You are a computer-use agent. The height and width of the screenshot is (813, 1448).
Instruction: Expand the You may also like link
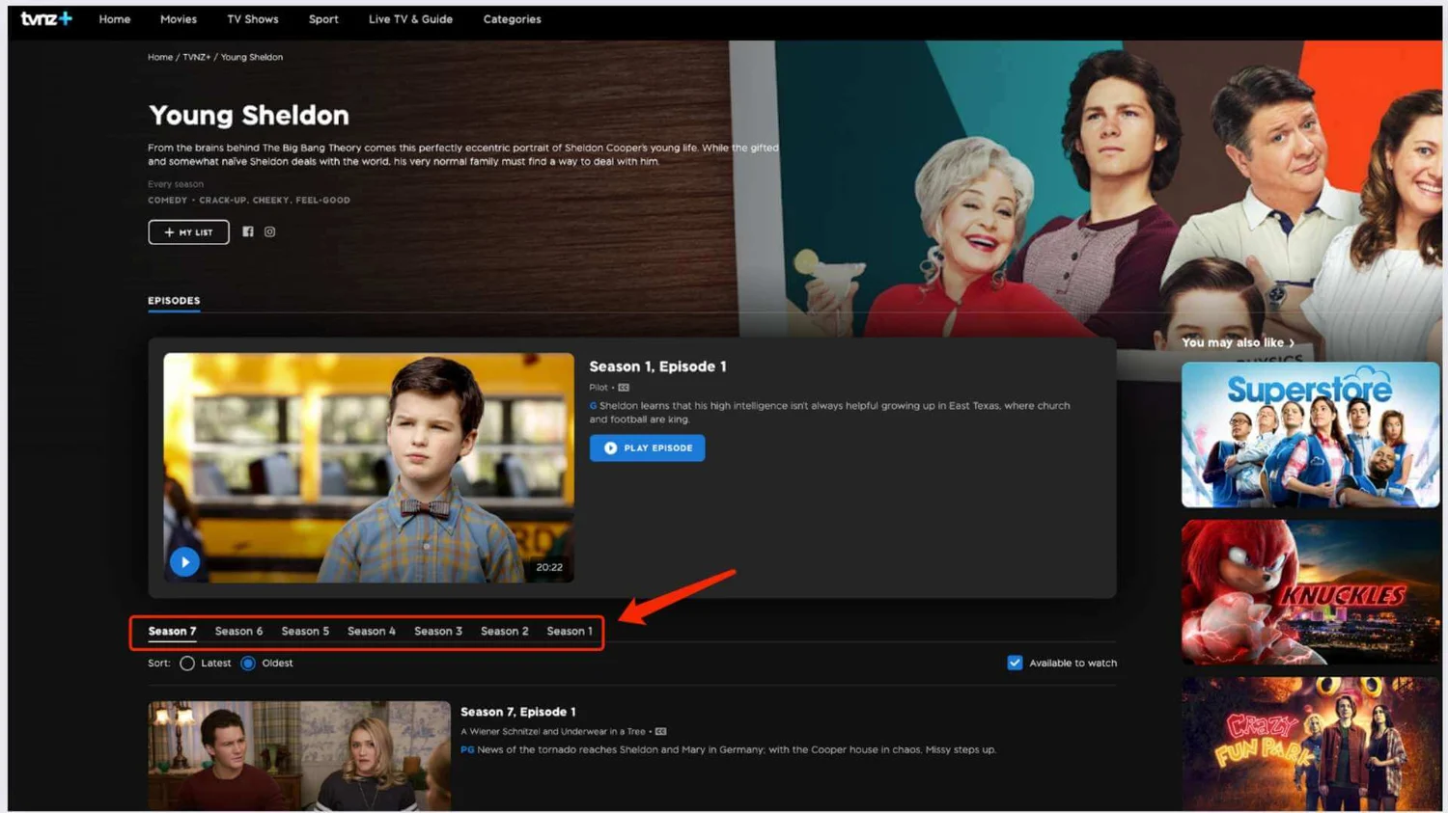click(x=1238, y=342)
